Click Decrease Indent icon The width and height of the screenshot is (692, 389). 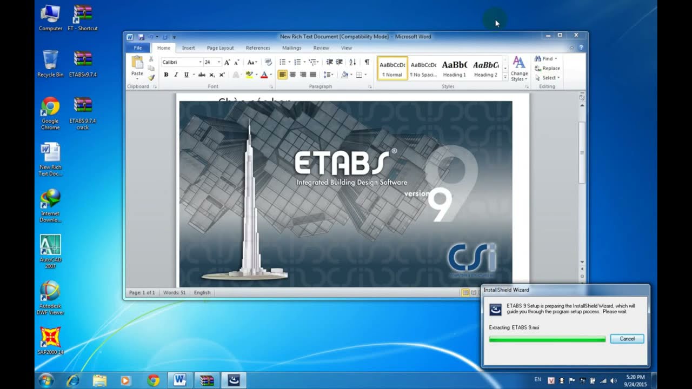pos(329,62)
